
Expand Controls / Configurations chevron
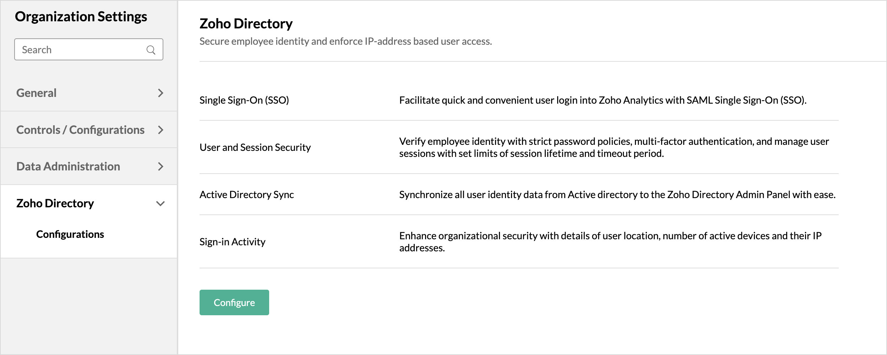160,130
